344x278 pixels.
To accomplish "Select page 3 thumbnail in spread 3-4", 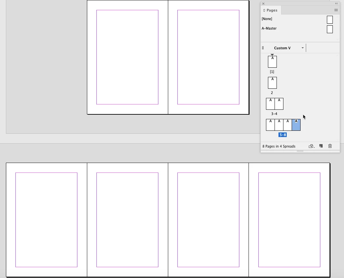I will (x=270, y=104).
